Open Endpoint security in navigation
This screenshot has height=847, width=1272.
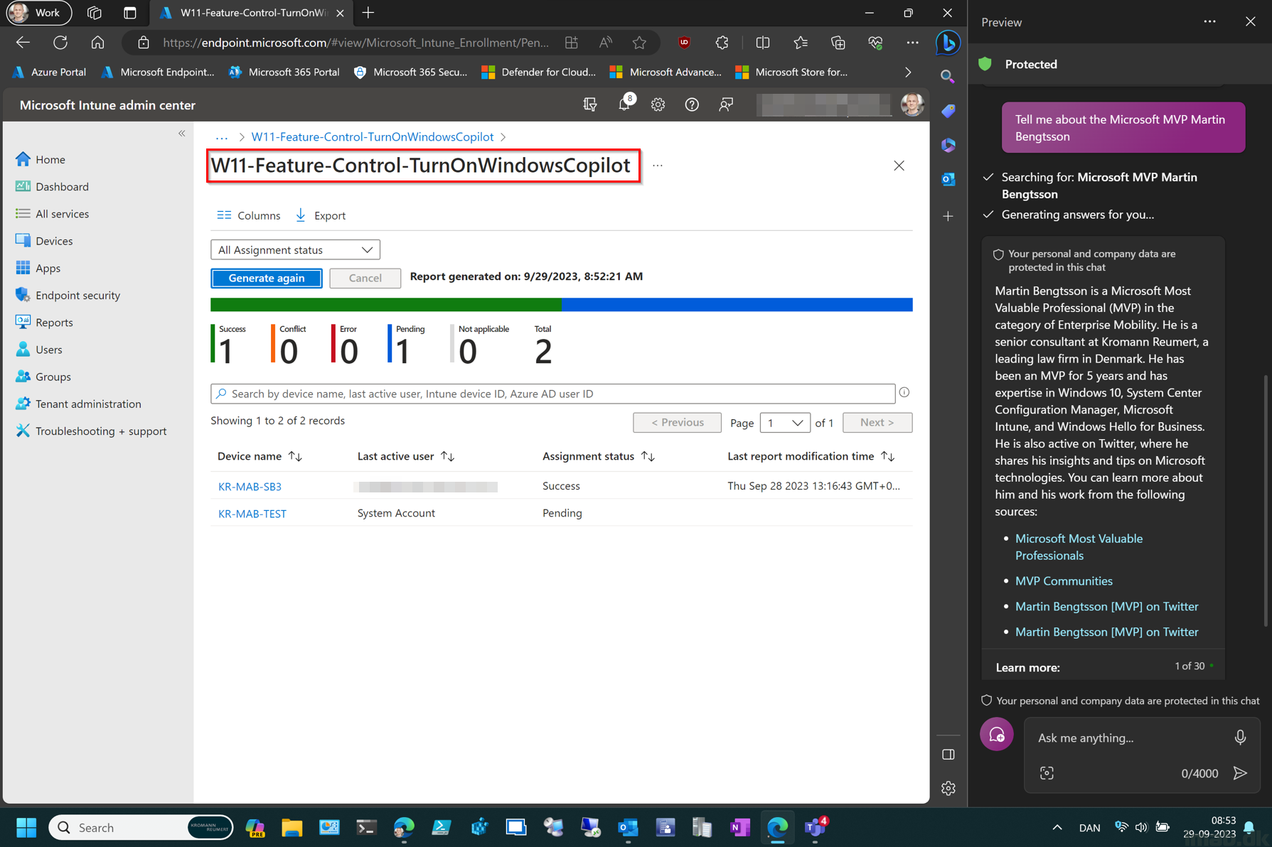[78, 295]
